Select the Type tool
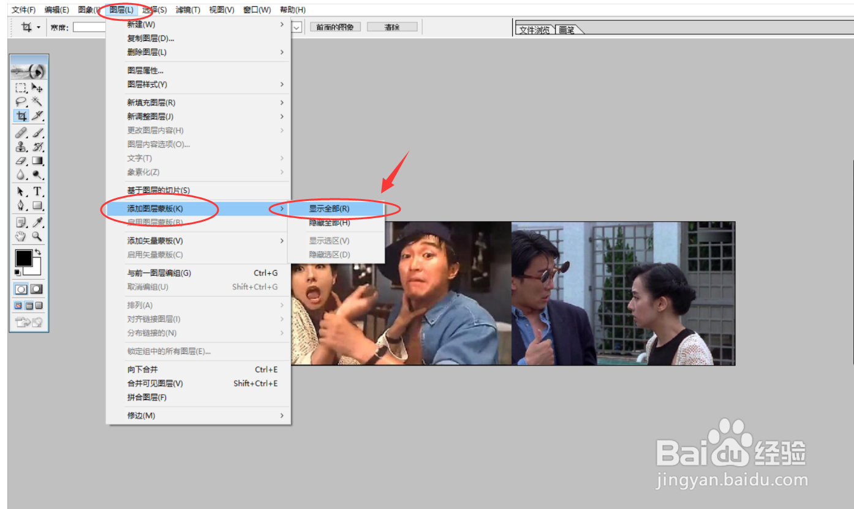 [x=37, y=191]
